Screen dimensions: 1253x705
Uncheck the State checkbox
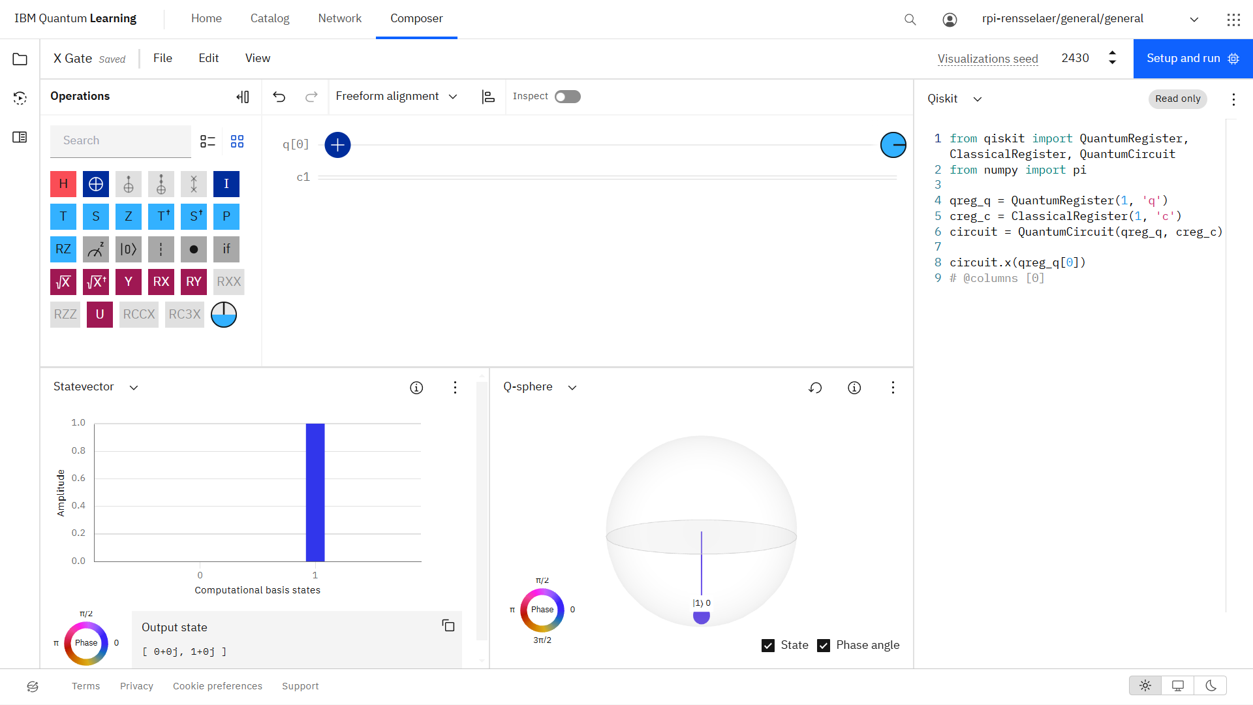[x=768, y=646]
